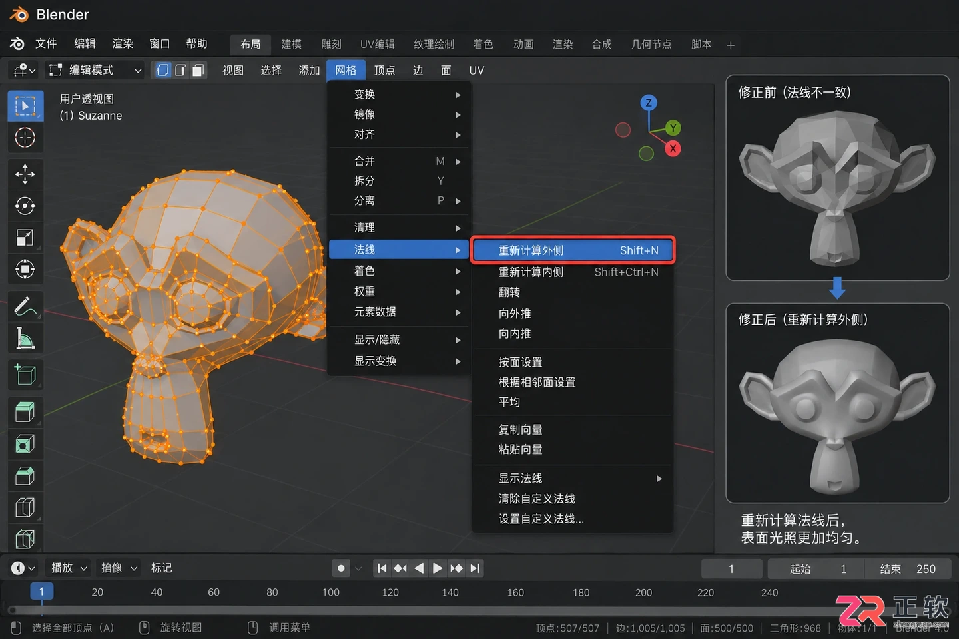Open the 网格 menu in the header
The width and height of the screenshot is (959, 639).
tap(346, 70)
